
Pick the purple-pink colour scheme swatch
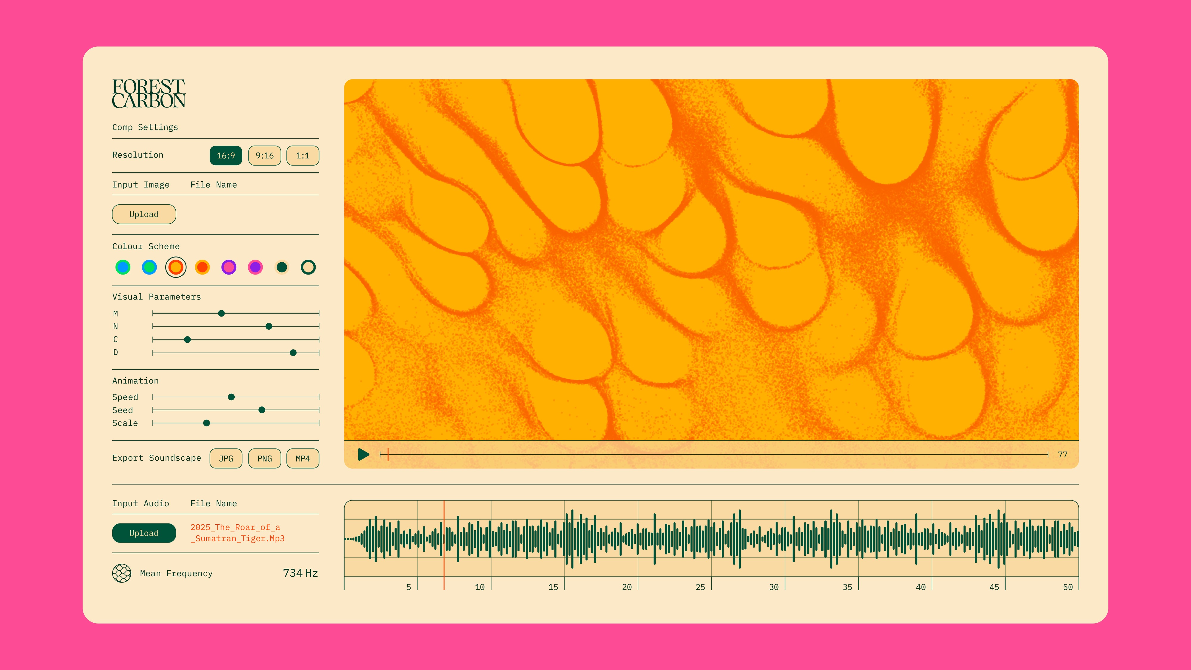(x=255, y=267)
